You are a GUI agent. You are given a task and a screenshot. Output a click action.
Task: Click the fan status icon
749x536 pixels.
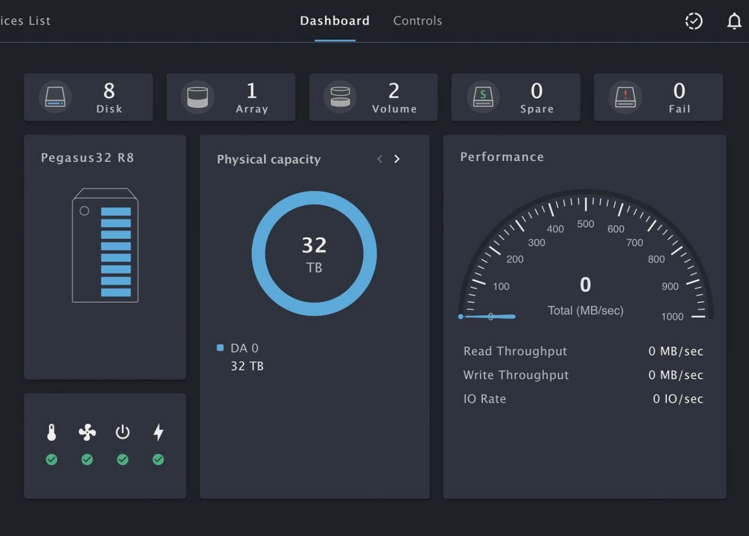(x=87, y=432)
